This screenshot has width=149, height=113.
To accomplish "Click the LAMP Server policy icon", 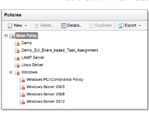I will [x=17, y=58].
